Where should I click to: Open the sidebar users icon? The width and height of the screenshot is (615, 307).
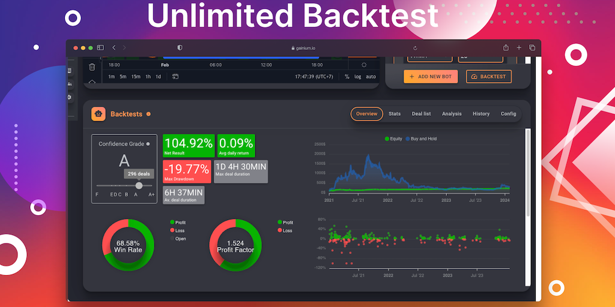(70, 84)
